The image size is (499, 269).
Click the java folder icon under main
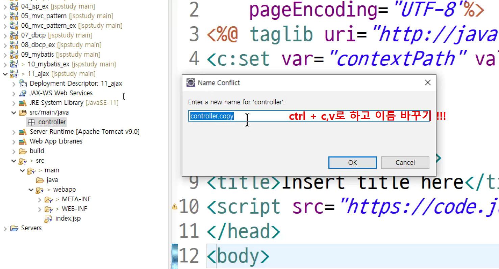coord(40,180)
